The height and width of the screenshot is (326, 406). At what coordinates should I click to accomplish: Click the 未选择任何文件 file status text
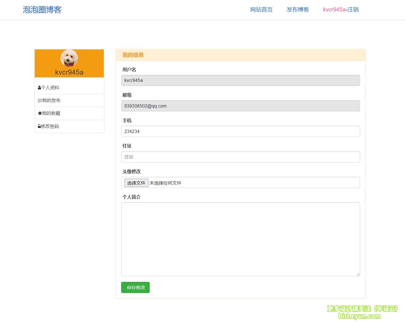click(165, 183)
